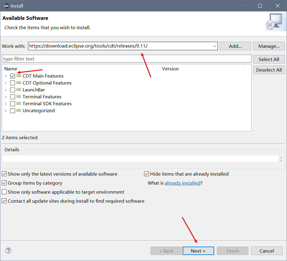Click the Deselect All button
The height and width of the screenshot is (261, 287).
point(269,70)
